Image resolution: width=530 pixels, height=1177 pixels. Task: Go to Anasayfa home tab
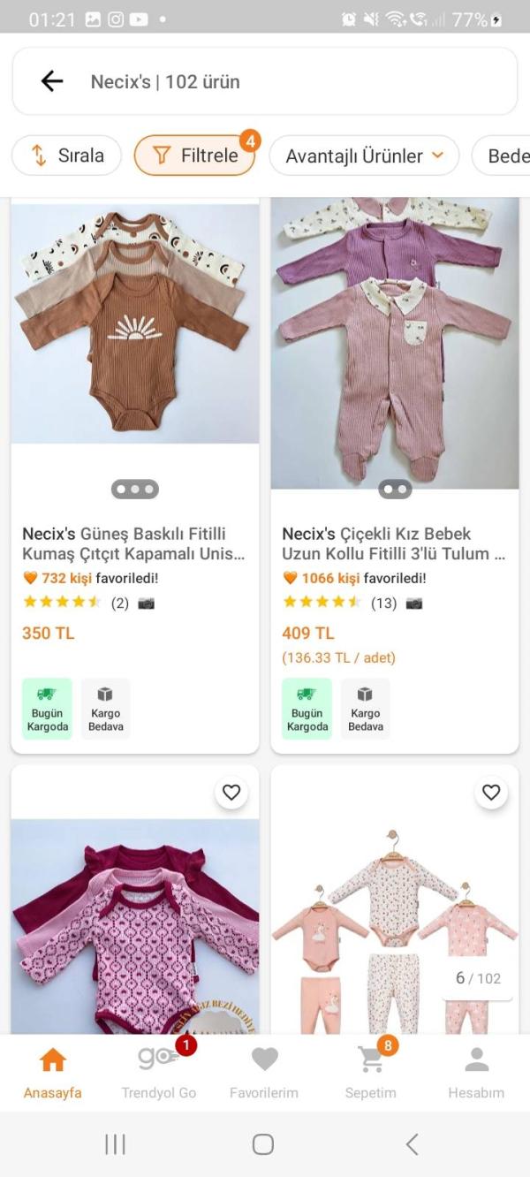pyautogui.click(x=53, y=1069)
